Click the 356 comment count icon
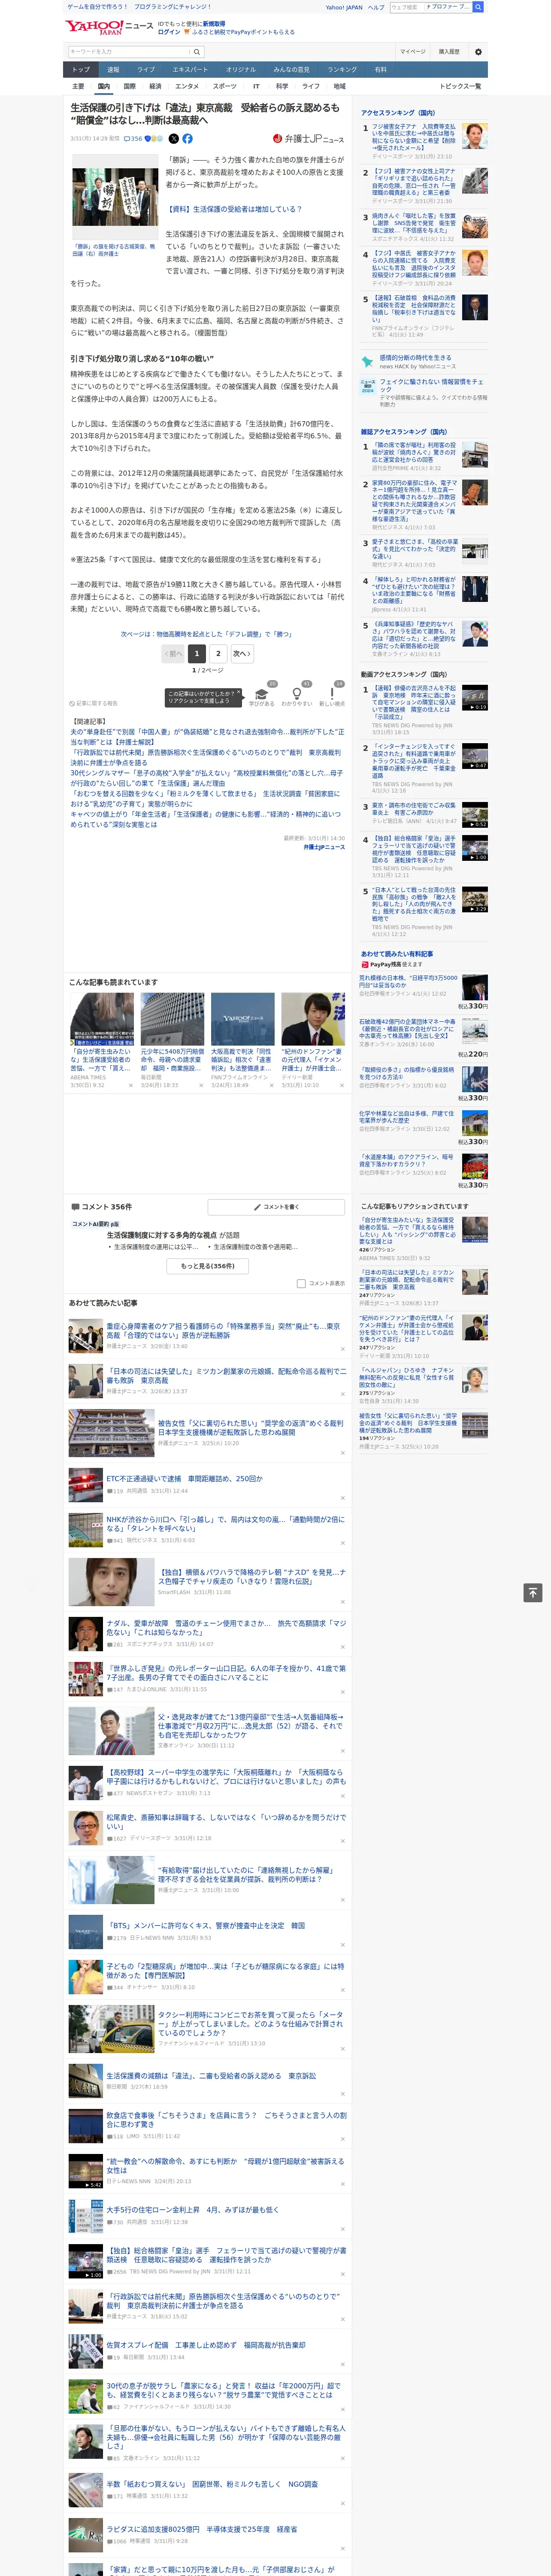This screenshot has width=551, height=2576. [133, 139]
